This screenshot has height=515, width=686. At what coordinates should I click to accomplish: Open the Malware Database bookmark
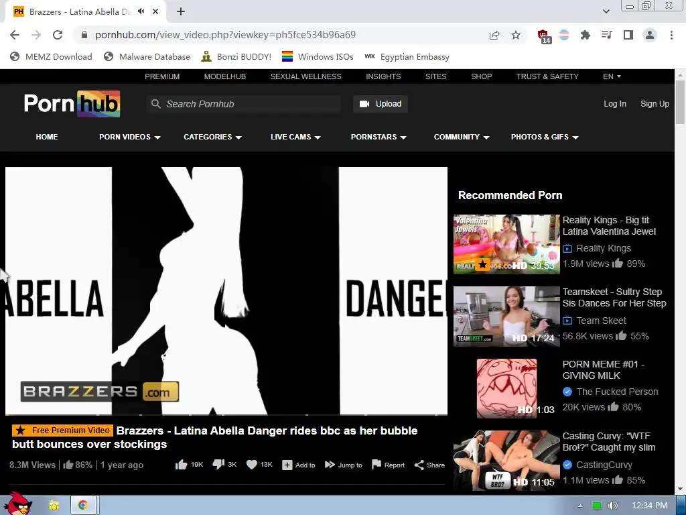pyautogui.click(x=147, y=56)
